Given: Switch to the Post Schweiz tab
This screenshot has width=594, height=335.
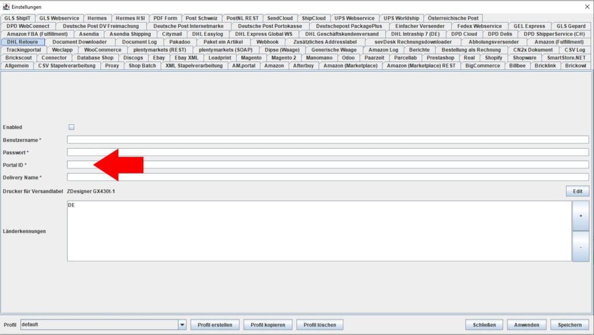Looking at the screenshot, I should [201, 18].
